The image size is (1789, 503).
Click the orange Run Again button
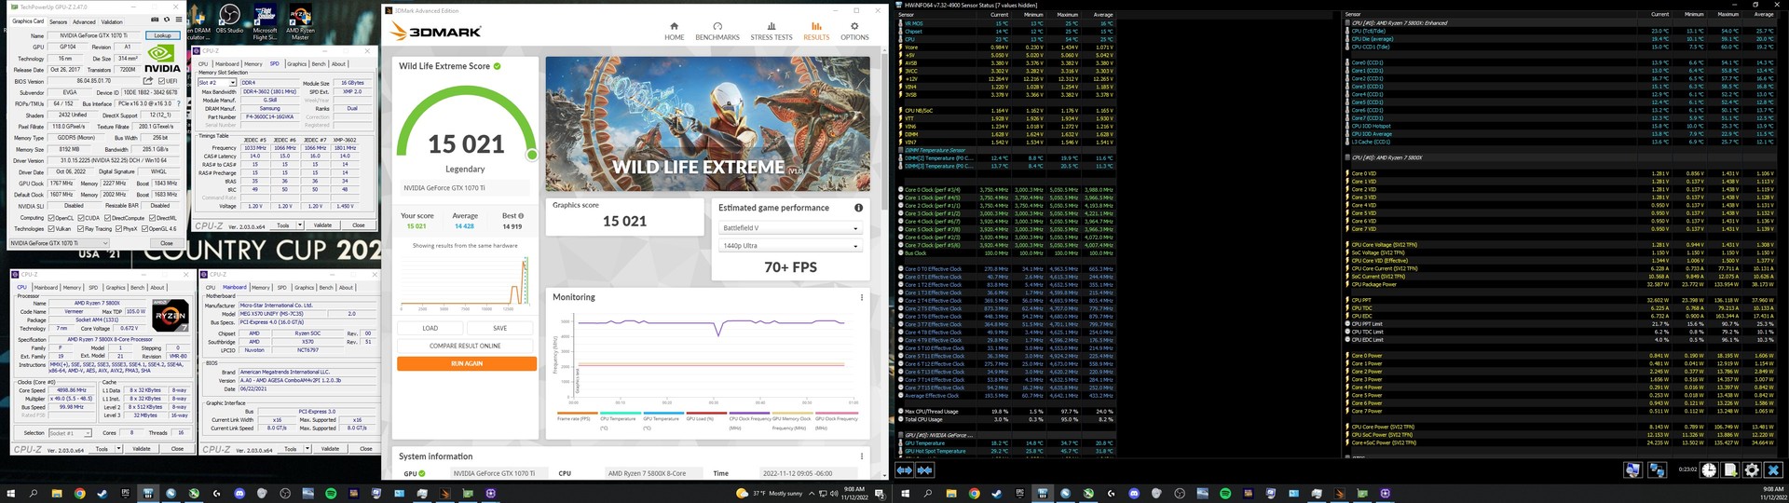(x=467, y=363)
